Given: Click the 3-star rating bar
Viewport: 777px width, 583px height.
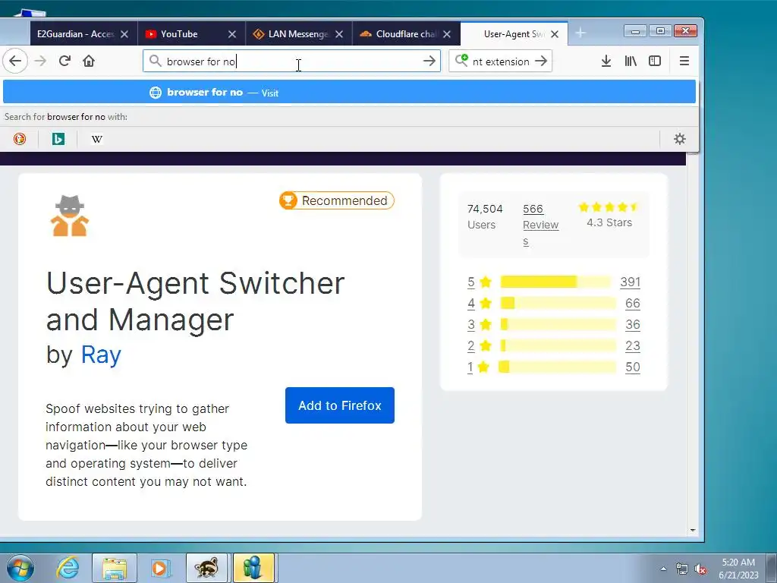Looking at the screenshot, I should coord(558,325).
